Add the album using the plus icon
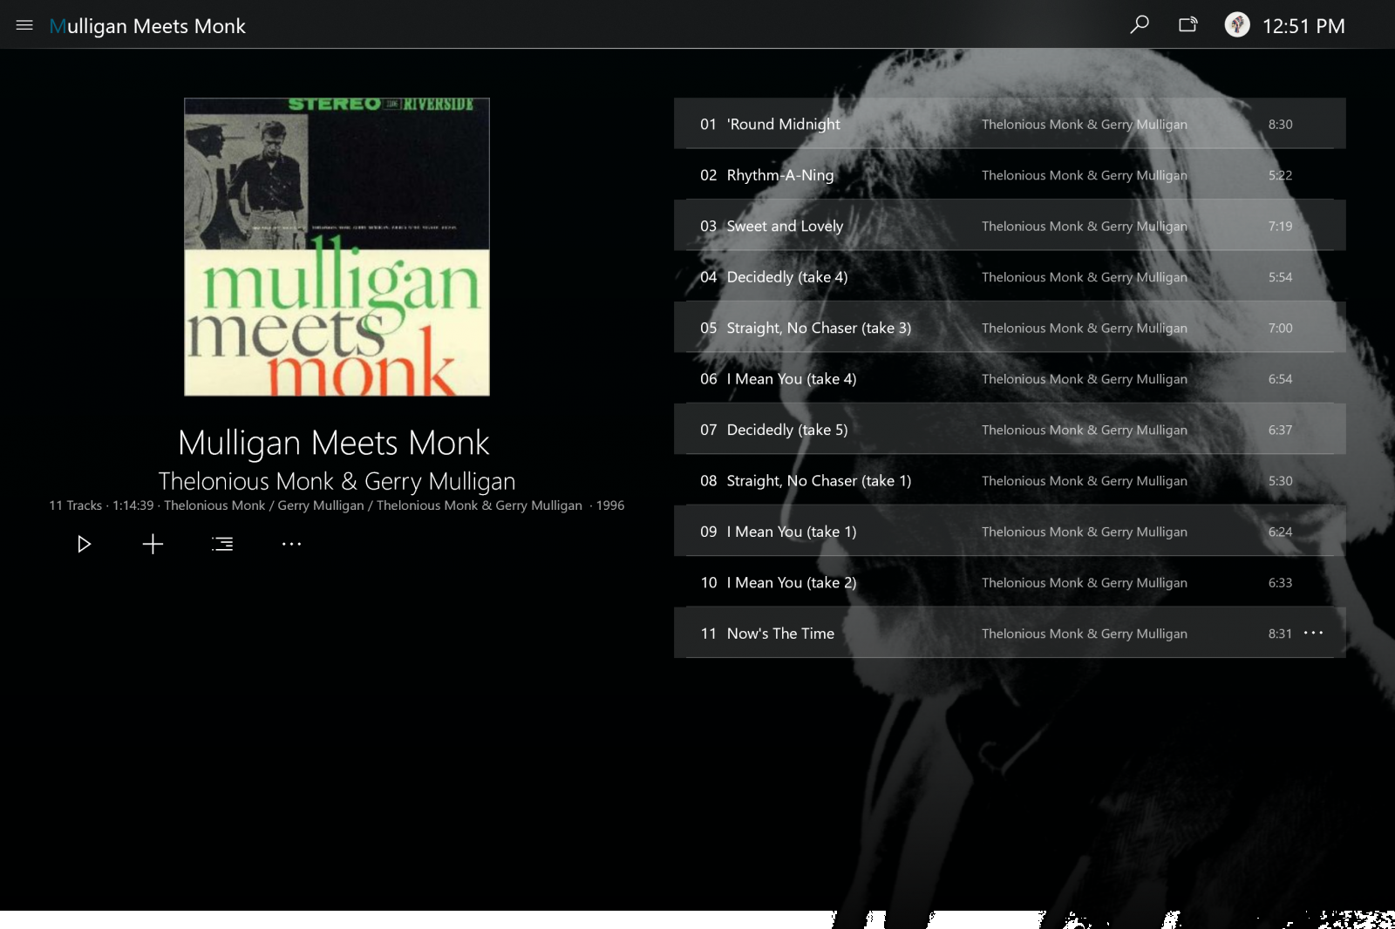The height and width of the screenshot is (929, 1395). tap(153, 544)
